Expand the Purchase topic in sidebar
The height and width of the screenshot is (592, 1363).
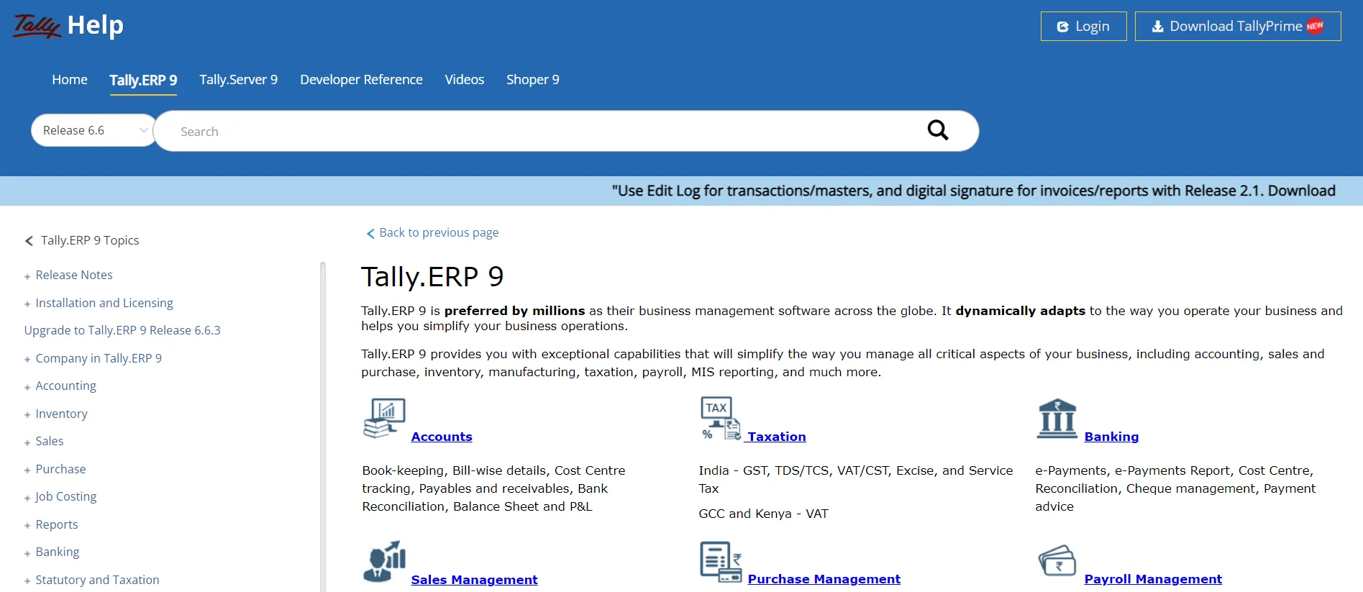[x=27, y=470]
